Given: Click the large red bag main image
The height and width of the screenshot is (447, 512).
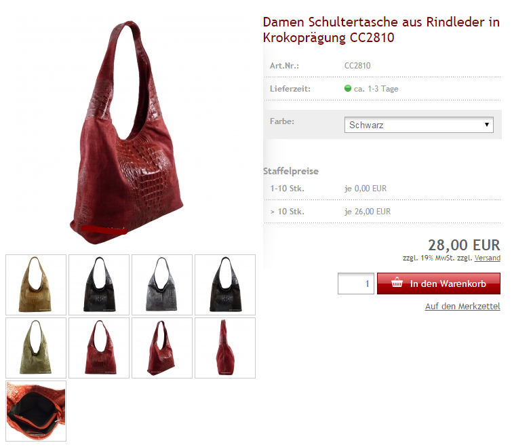Looking at the screenshot, I should 128,132.
